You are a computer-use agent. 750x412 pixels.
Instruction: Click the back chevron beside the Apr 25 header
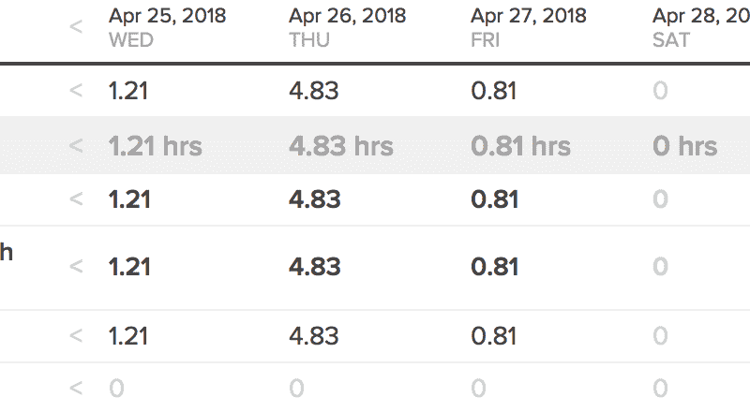coord(76,26)
